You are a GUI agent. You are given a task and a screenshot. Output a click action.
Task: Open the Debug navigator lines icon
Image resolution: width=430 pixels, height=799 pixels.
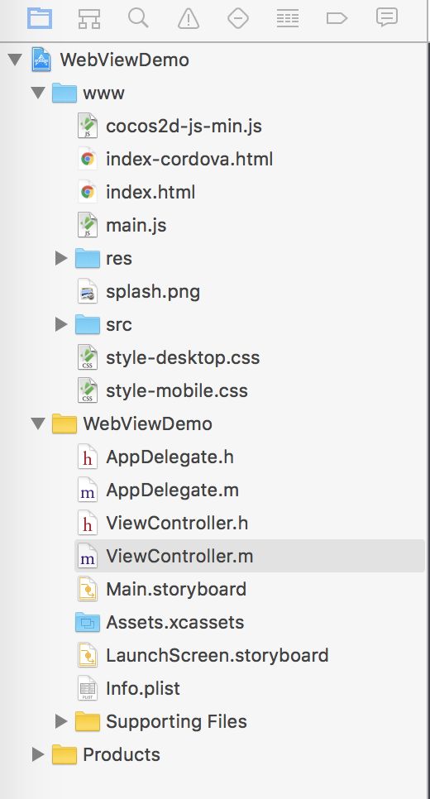click(287, 19)
